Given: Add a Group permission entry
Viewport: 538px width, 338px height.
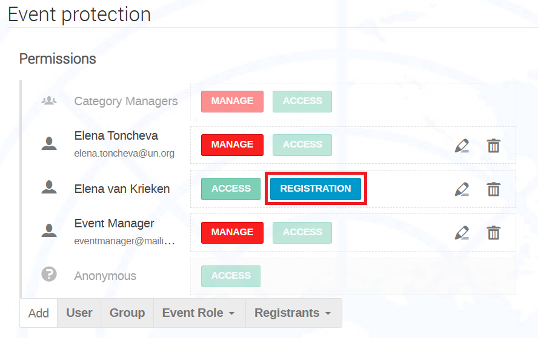Looking at the screenshot, I should coord(127,313).
